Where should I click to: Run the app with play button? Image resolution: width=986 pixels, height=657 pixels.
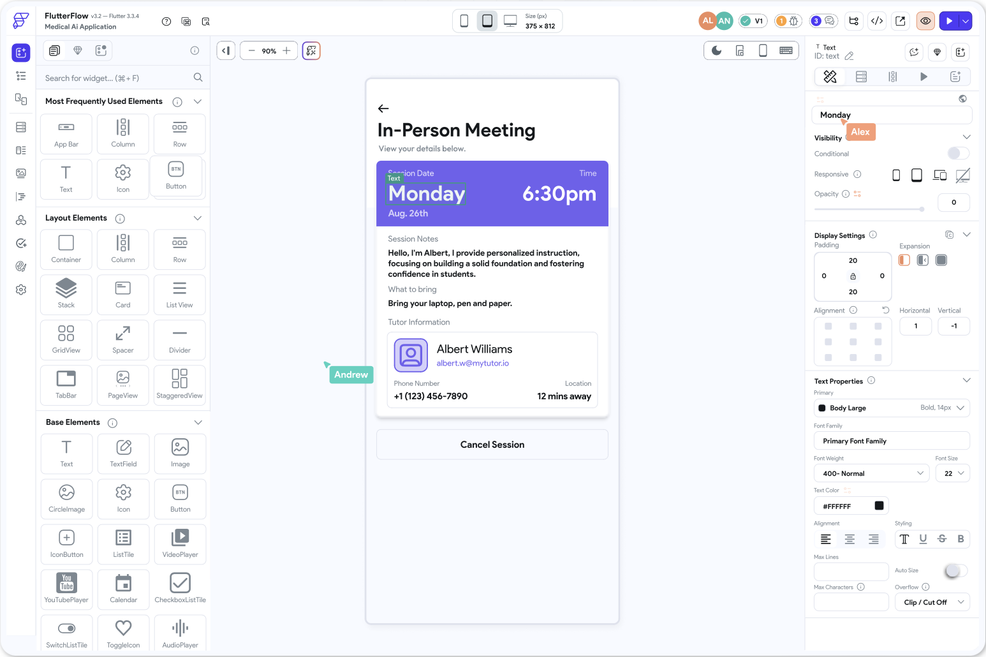click(x=949, y=21)
